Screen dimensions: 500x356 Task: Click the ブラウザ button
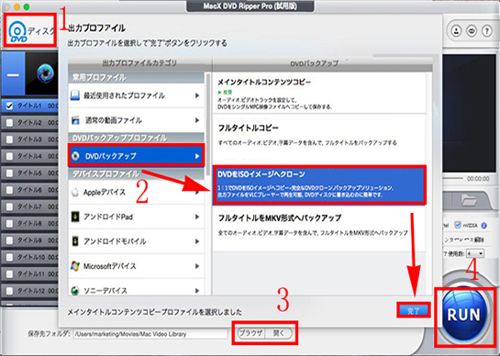tap(251, 333)
